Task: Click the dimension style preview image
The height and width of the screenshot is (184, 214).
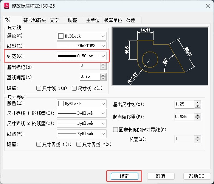Action: [x=160, y=56]
